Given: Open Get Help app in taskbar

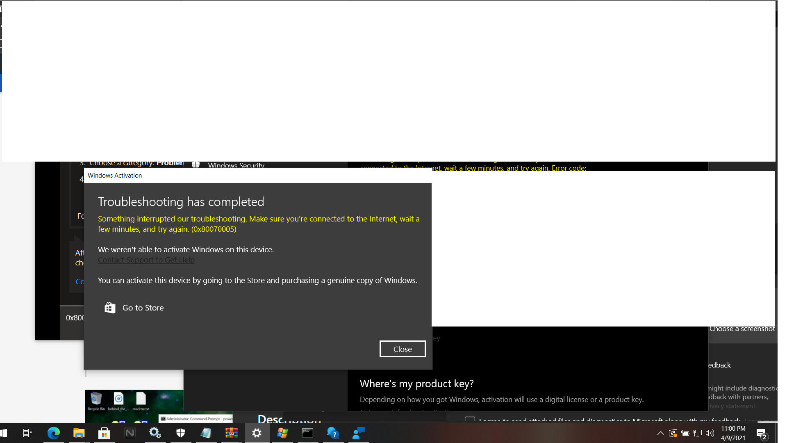Looking at the screenshot, I should [333, 433].
